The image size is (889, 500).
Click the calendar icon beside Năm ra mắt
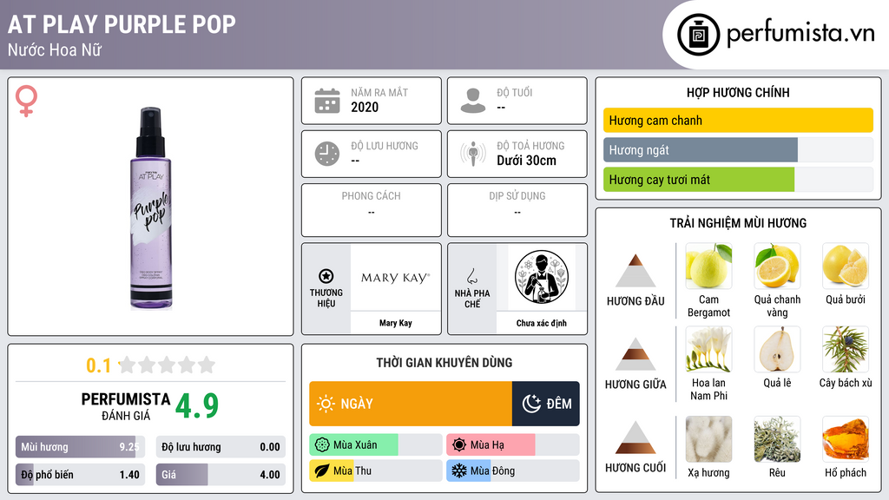327,101
